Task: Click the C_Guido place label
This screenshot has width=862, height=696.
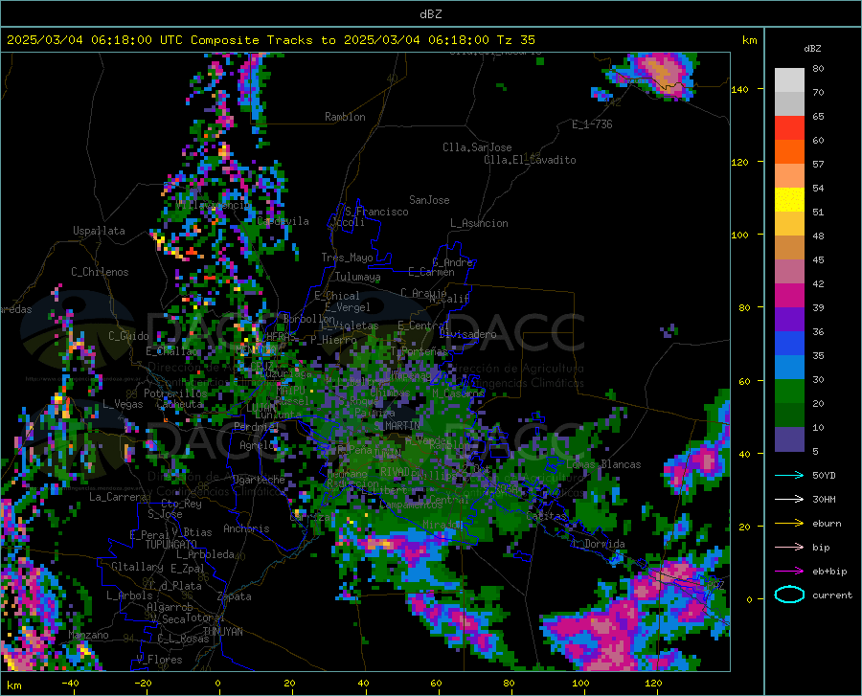Action: 128,336
